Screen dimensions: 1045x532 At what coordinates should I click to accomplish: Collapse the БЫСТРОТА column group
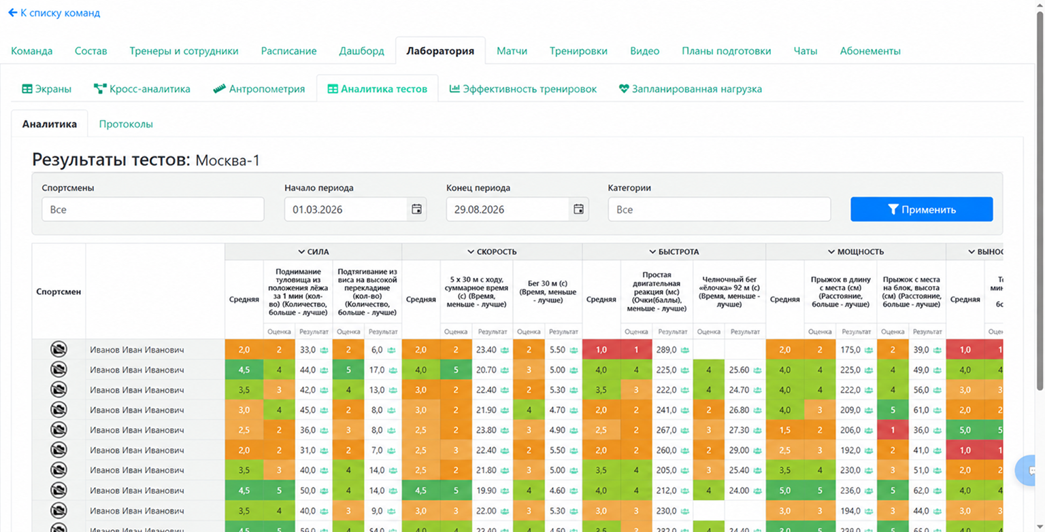click(674, 251)
